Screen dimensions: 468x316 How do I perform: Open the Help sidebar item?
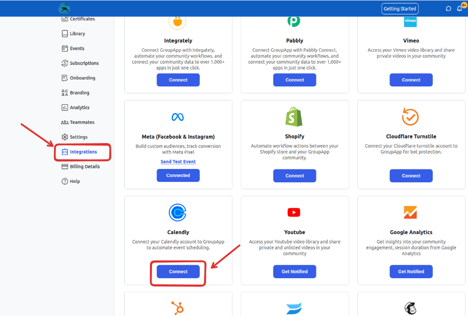(x=71, y=181)
